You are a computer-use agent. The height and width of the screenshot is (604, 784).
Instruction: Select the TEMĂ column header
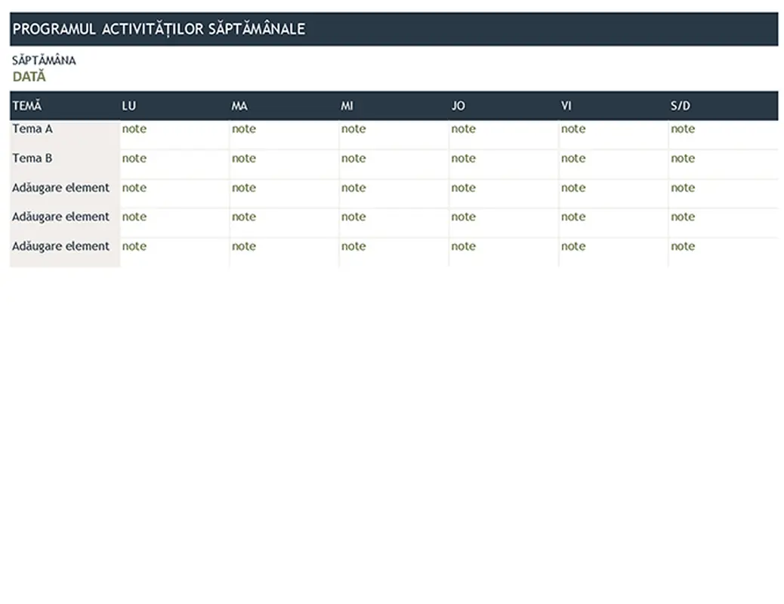pos(27,106)
